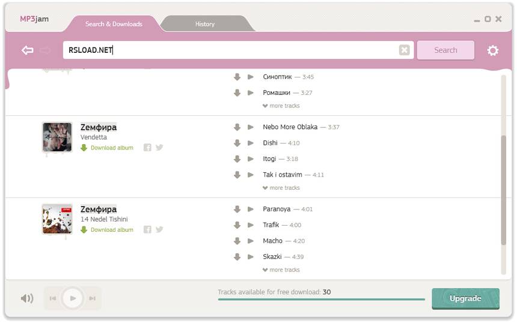Expand more tracks for 14 Nedel Tishini
Image resolution: width=517 pixels, height=323 pixels.
(281, 270)
